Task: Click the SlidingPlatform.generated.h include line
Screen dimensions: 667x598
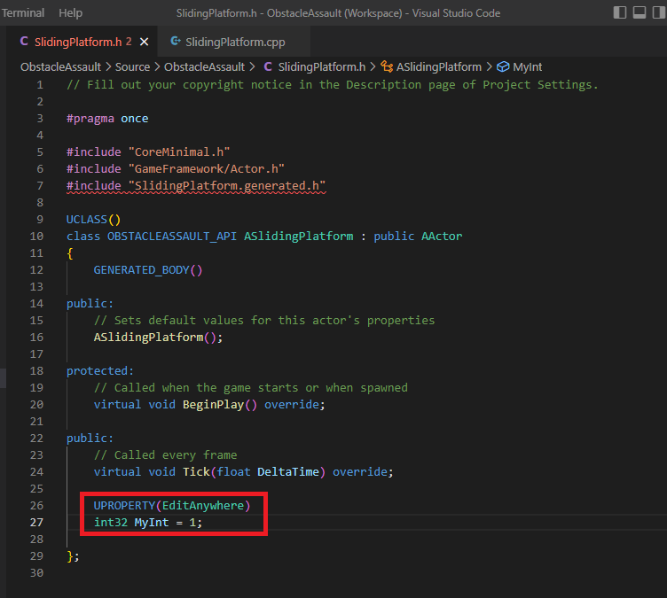Action: click(x=196, y=186)
